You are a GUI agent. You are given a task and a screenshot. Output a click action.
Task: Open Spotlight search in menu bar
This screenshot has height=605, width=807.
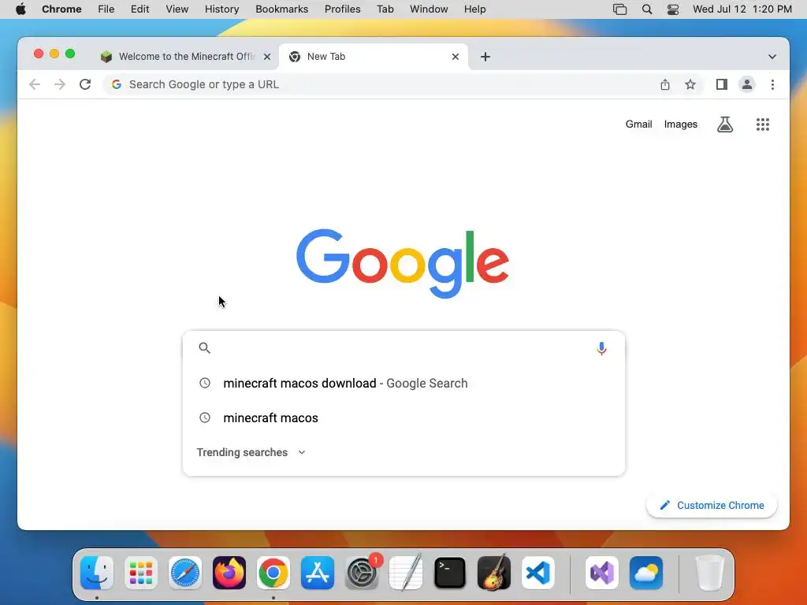point(647,9)
